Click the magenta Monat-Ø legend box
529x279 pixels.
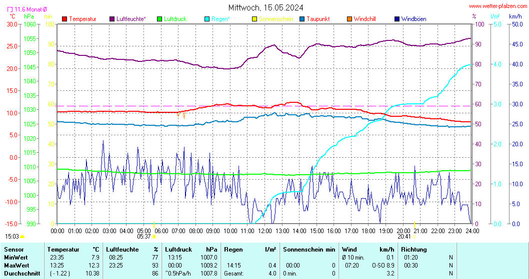(10, 10)
